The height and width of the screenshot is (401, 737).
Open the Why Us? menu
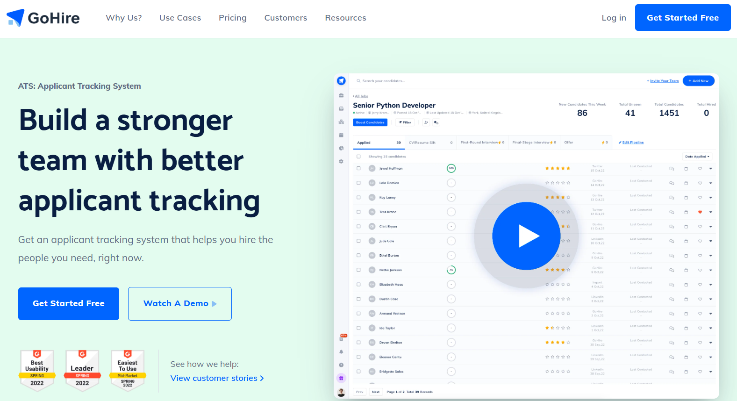(124, 18)
